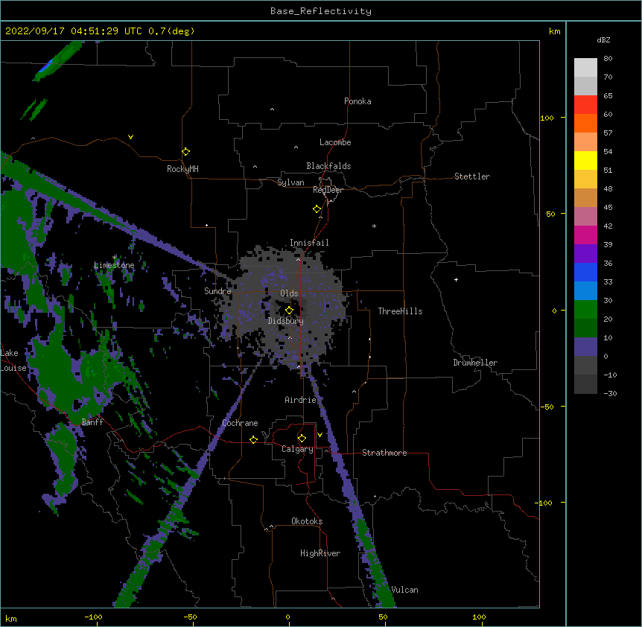This screenshot has height=627, width=642.
Task: Click the Okotoks town label
Action: 307,521
